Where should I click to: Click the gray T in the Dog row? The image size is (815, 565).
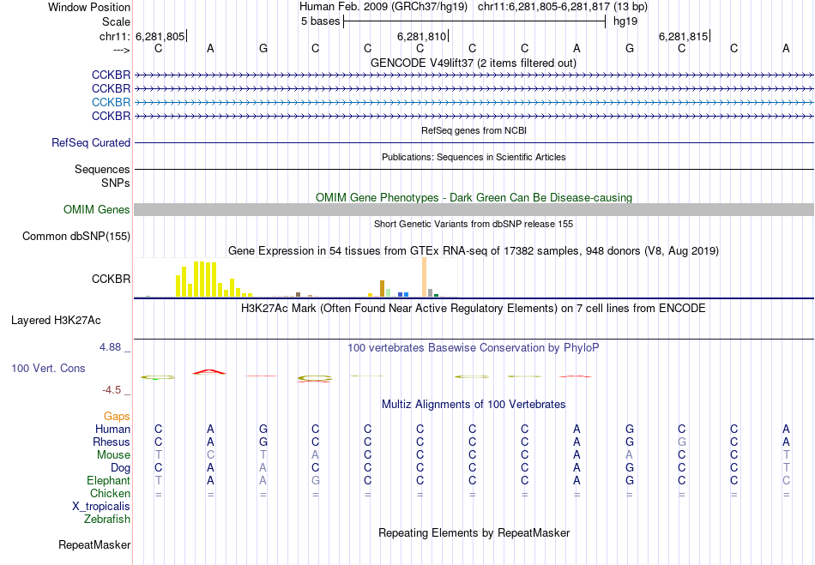(x=786, y=468)
